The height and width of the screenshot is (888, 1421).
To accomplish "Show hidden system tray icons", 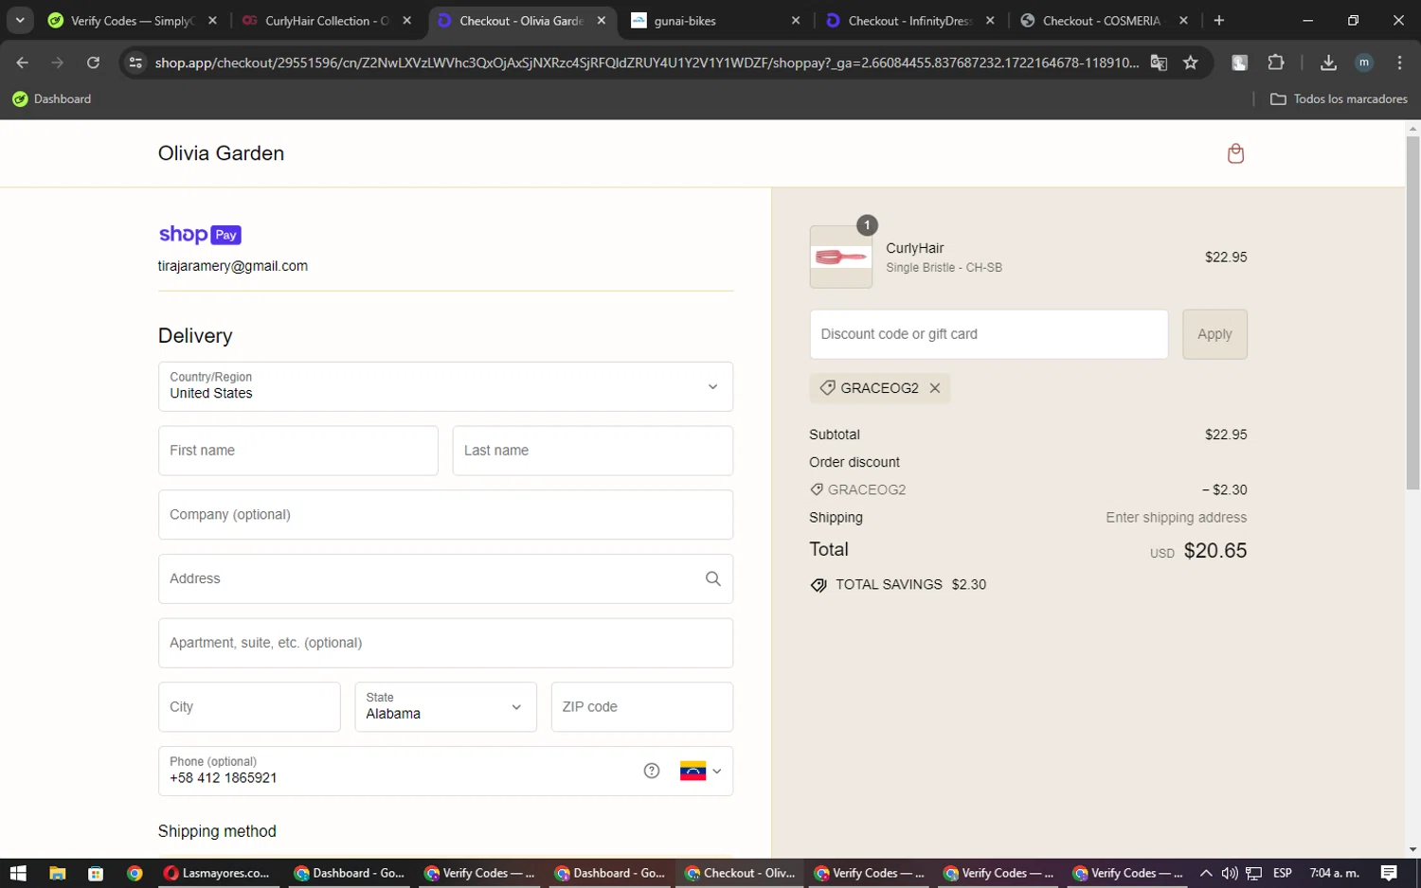I will [x=1205, y=873].
